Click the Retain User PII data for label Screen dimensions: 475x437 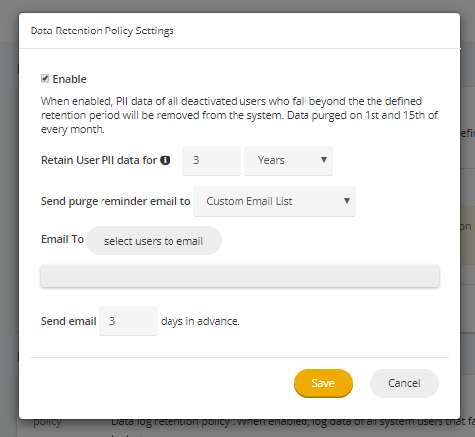coord(99,160)
